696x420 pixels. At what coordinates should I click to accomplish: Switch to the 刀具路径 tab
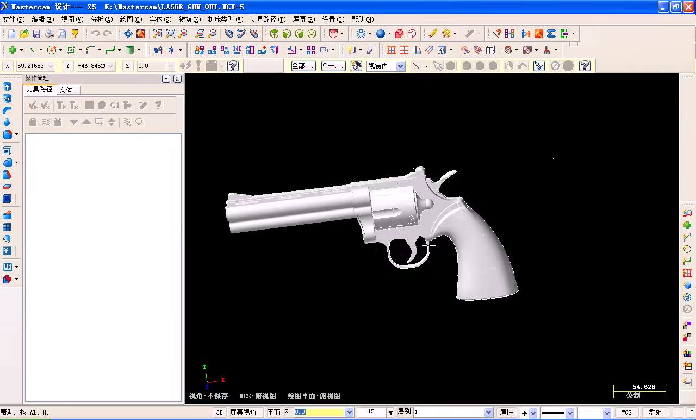pyautogui.click(x=40, y=89)
